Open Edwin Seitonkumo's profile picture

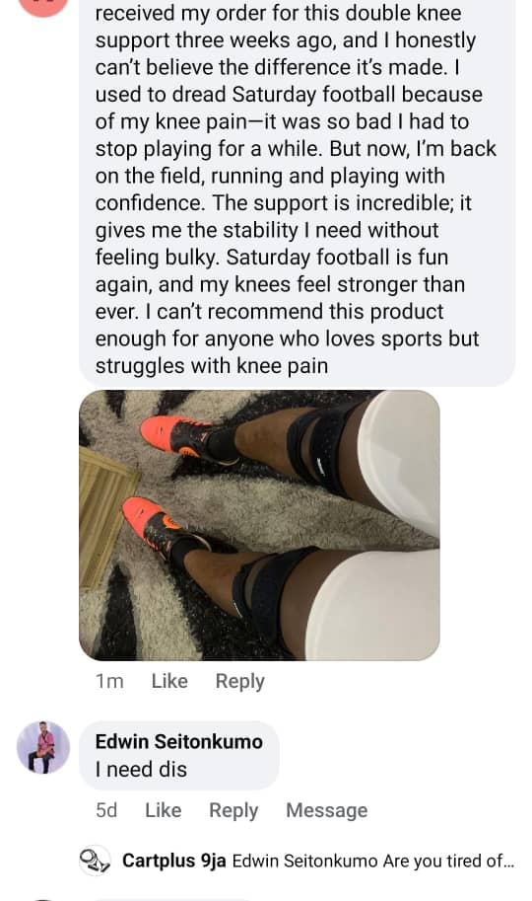(x=43, y=747)
